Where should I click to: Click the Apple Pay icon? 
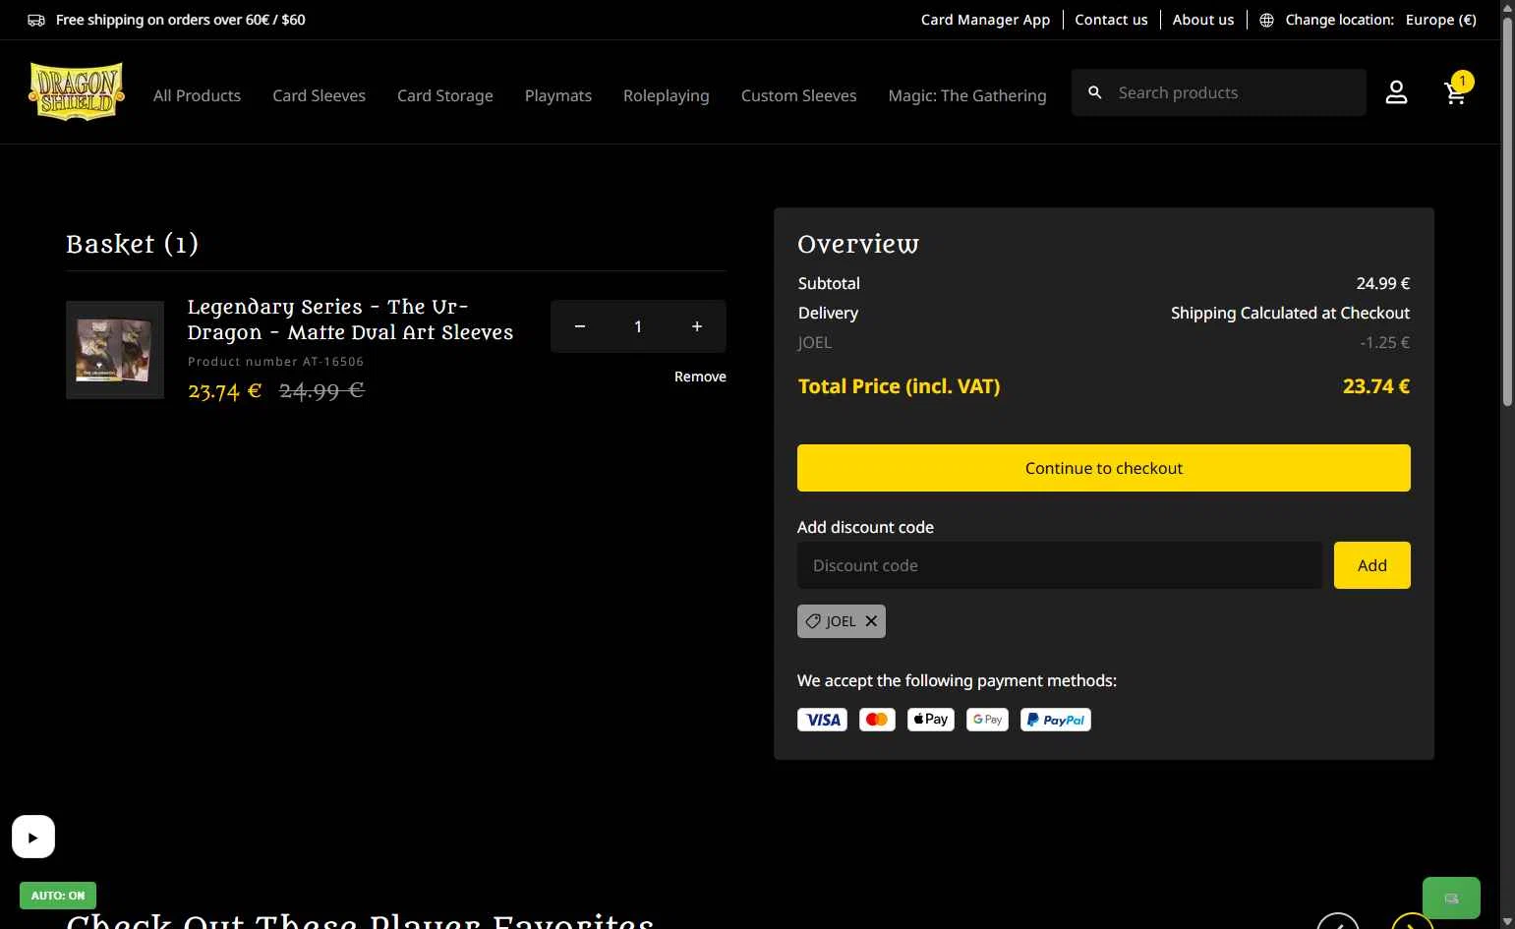931,720
